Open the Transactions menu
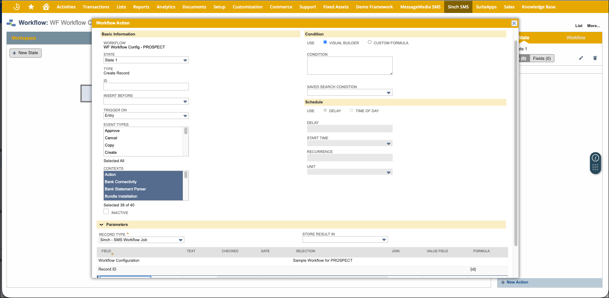This screenshot has height=298, width=609. (96, 7)
